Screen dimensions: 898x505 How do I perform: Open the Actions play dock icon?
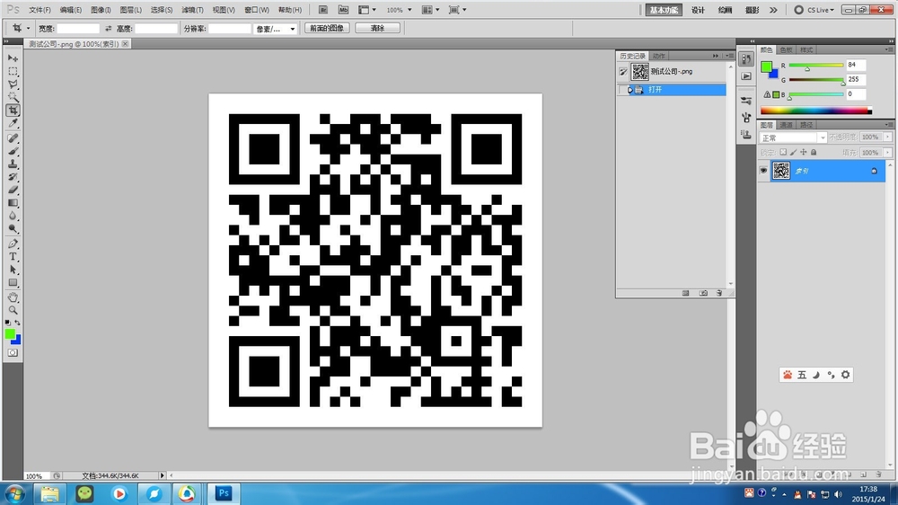coord(745,76)
